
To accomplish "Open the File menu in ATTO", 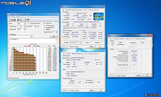I will point(10,17).
